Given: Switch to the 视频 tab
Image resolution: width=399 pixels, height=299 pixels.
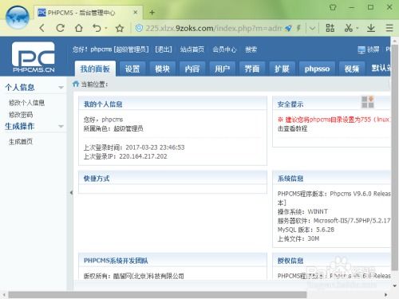Looking at the screenshot, I should (x=352, y=69).
